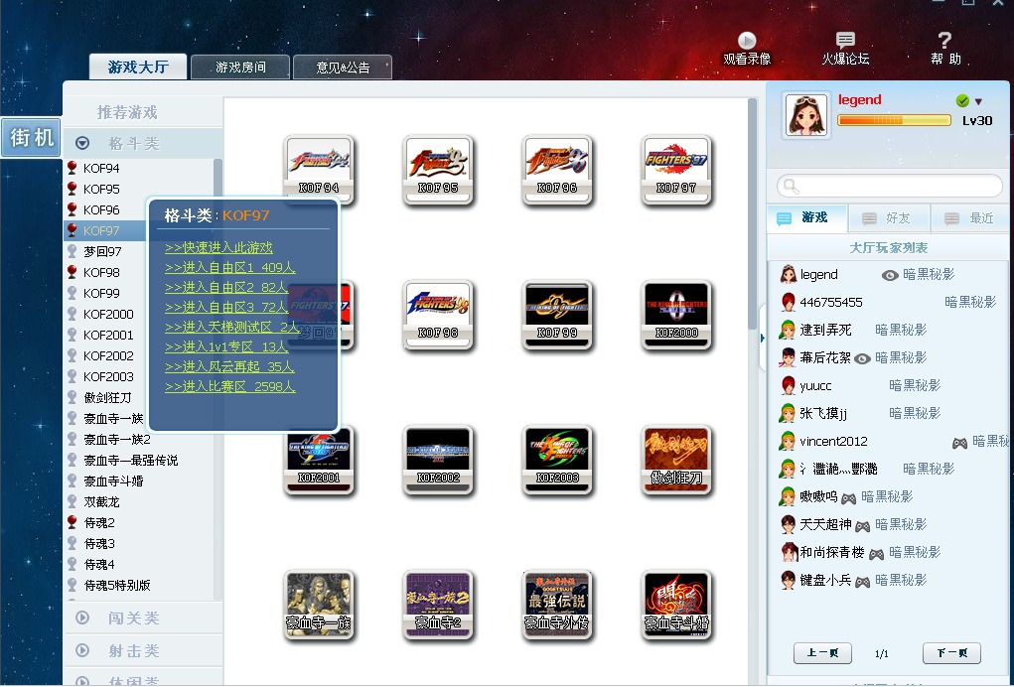Screen dimensions: 1014x687
Task: Choose the KOF98 game tile
Action: point(438,315)
